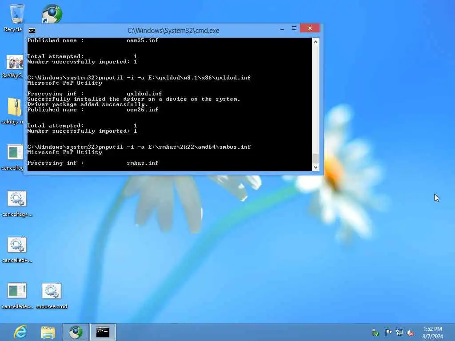Close the cmd.exe window
Screen dimensions: 455x341
310,28
